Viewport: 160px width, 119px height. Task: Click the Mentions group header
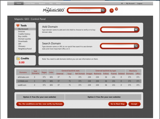coord(133,71)
